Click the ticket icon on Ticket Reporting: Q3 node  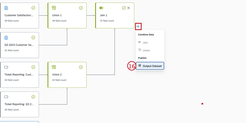click(6, 97)
